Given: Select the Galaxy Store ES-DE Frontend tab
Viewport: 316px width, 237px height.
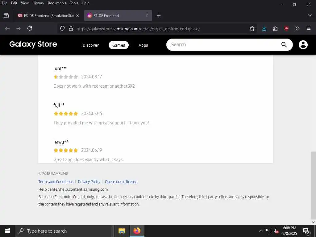Looking at the screenshot, I should pyautogui.click(x=118, y=15).
